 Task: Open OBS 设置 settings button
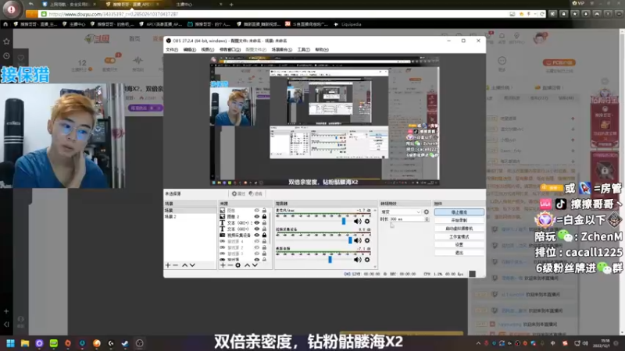click(x=459, y=244)
